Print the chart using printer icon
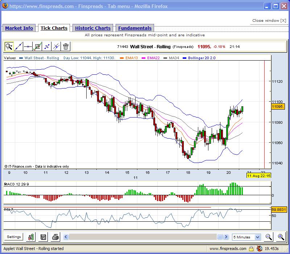Image resolution: width=290 pixels, height=254 pixels. [55, 237]
